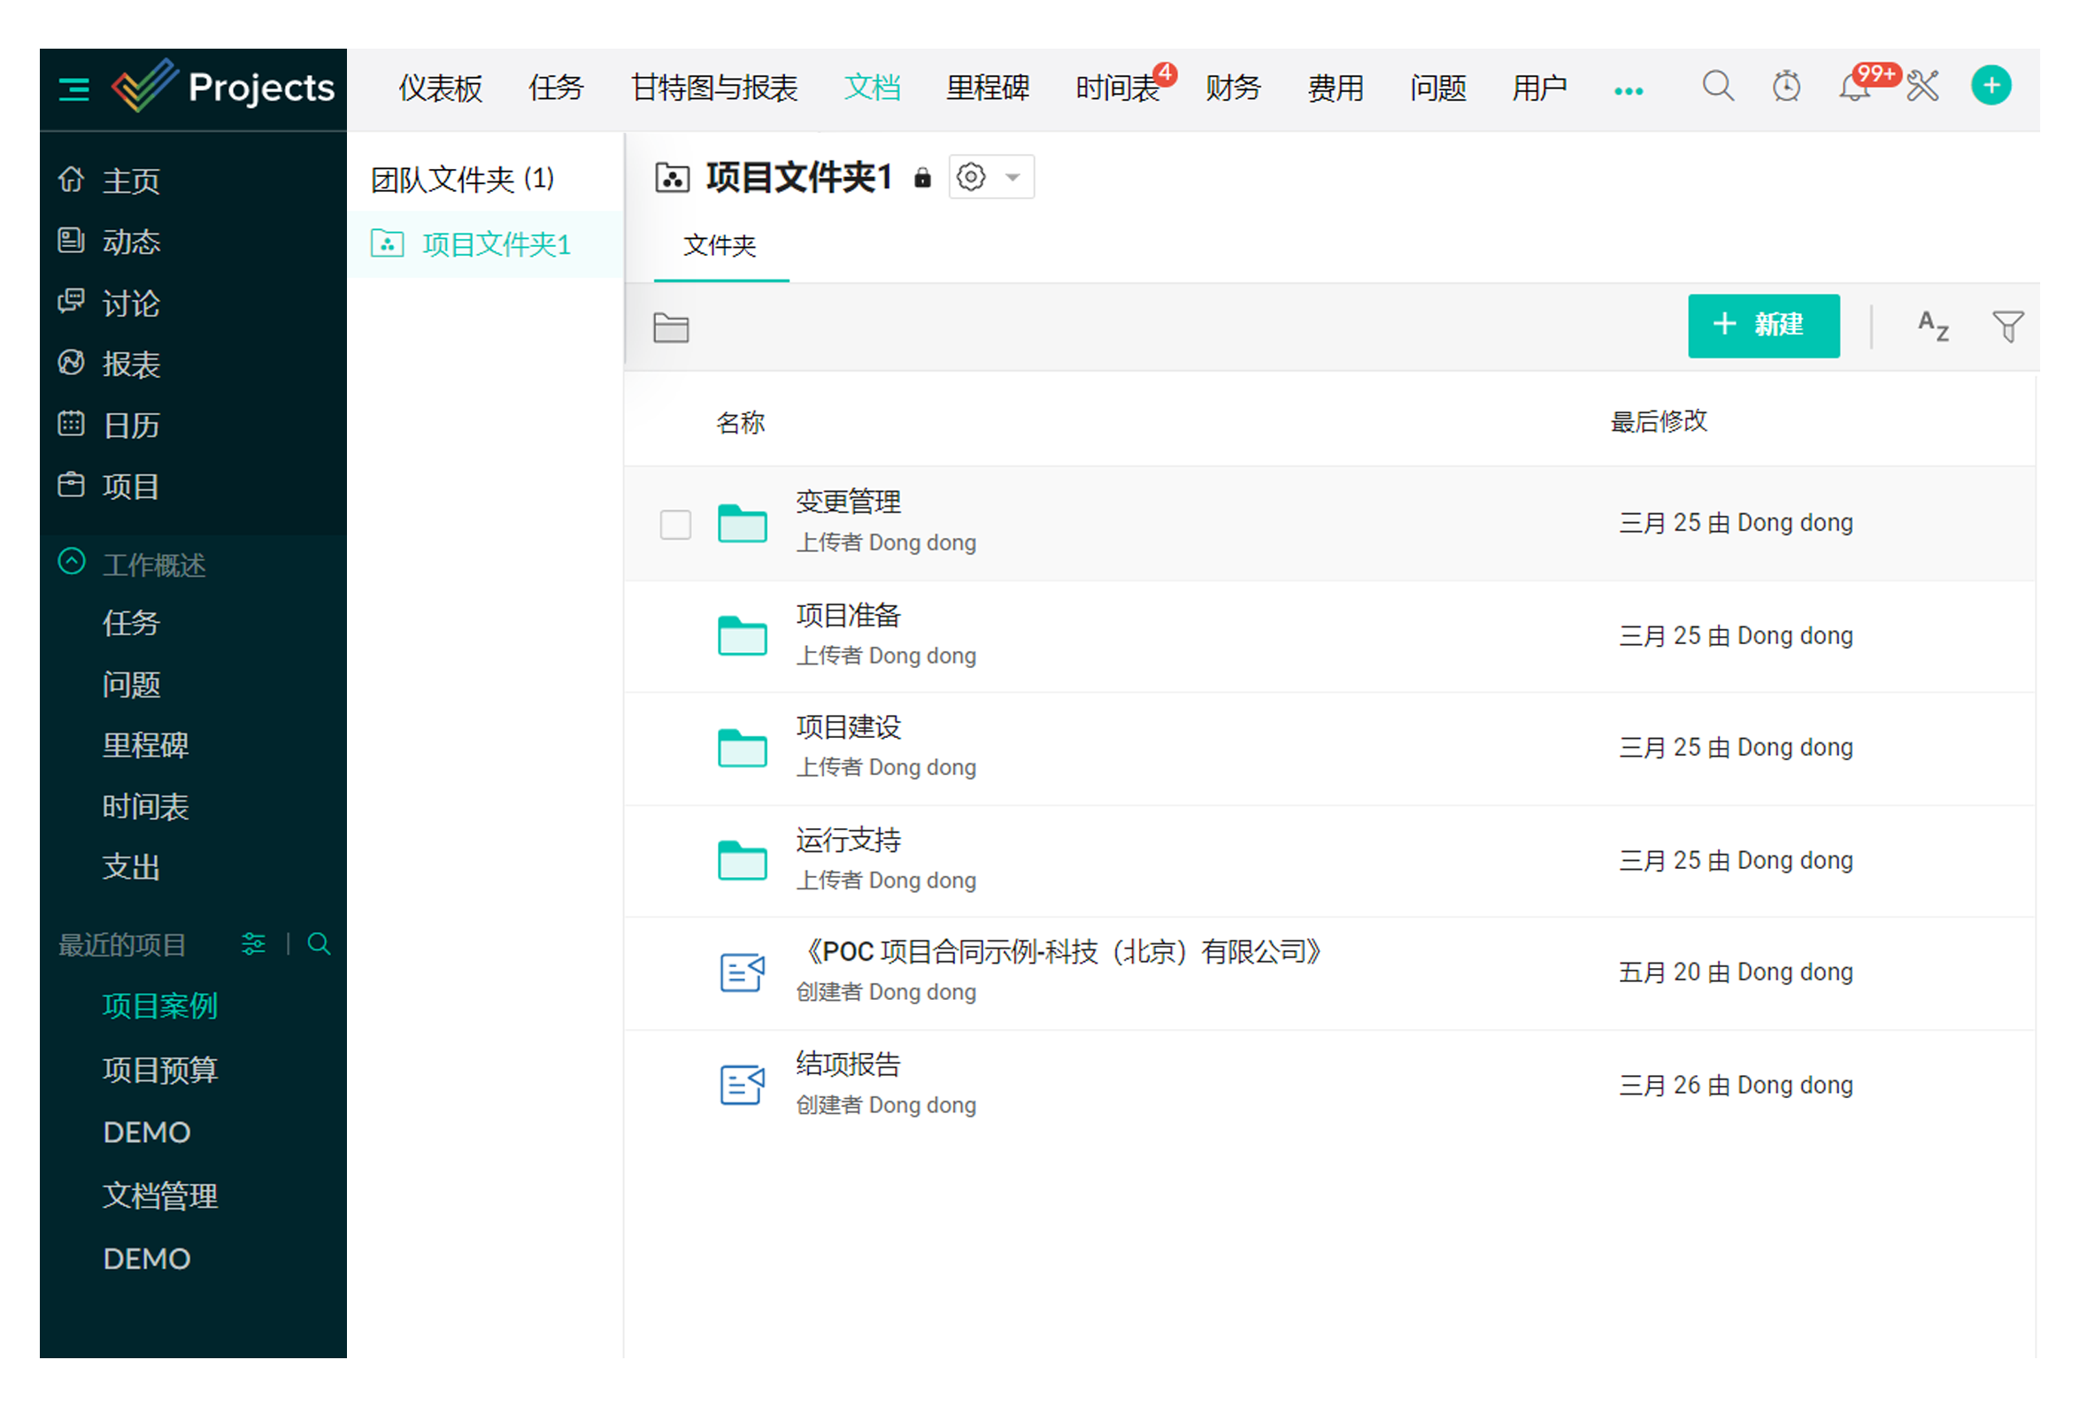Click the 新建 button
This screenshot has width=2080, height=1406.
[1762, 326]
